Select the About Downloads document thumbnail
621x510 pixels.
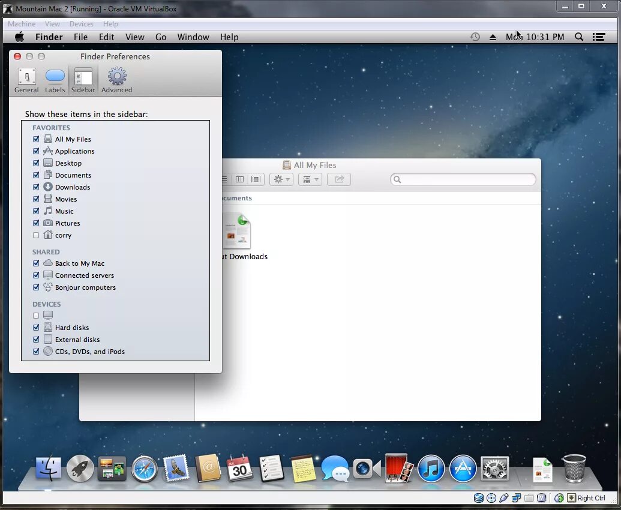[237, 231]
